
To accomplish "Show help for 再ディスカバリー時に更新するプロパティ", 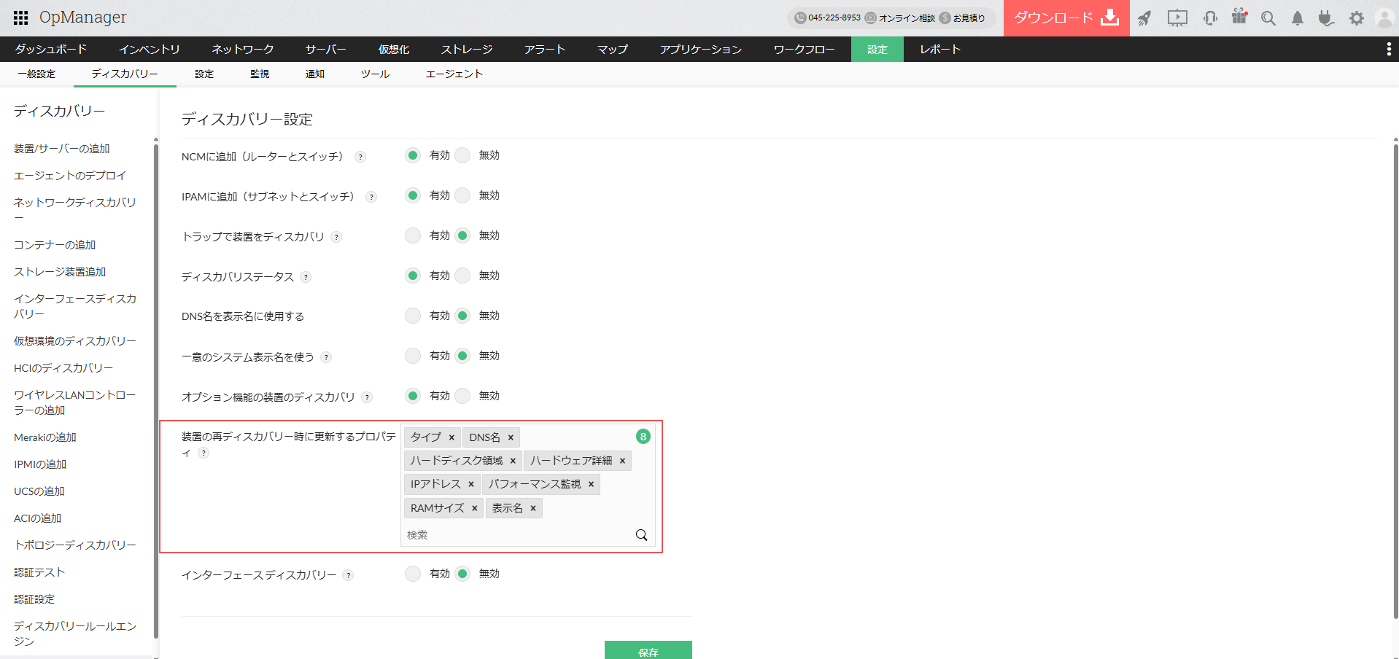I will click(x=204, y=453).
